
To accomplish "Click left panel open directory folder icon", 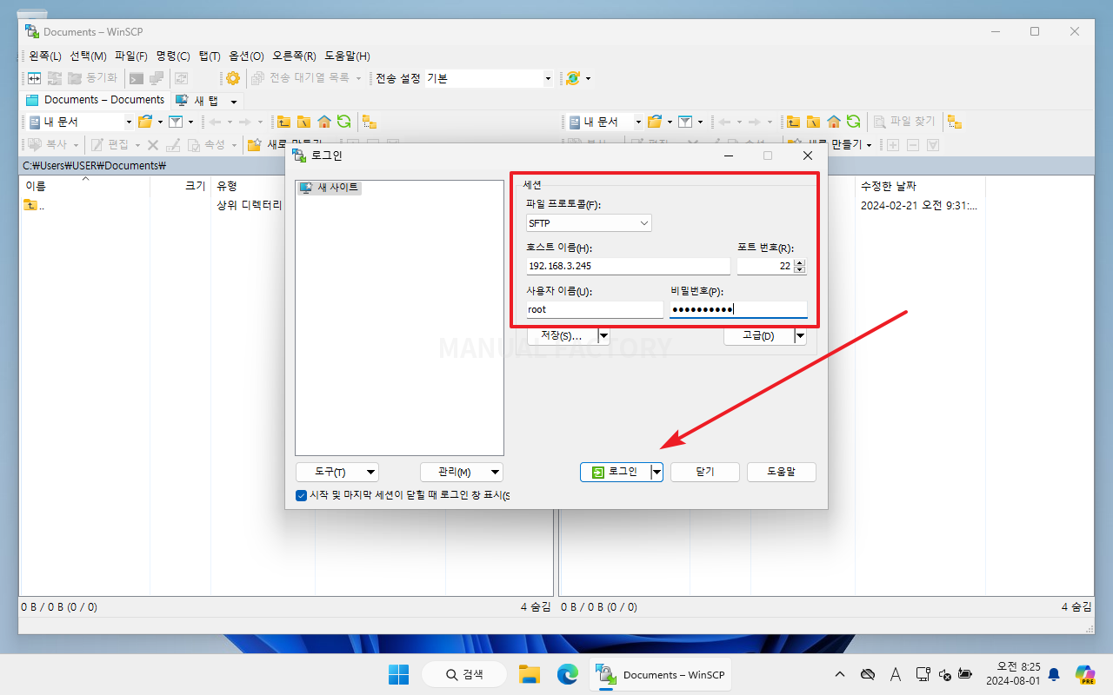I will click(144, 122).
